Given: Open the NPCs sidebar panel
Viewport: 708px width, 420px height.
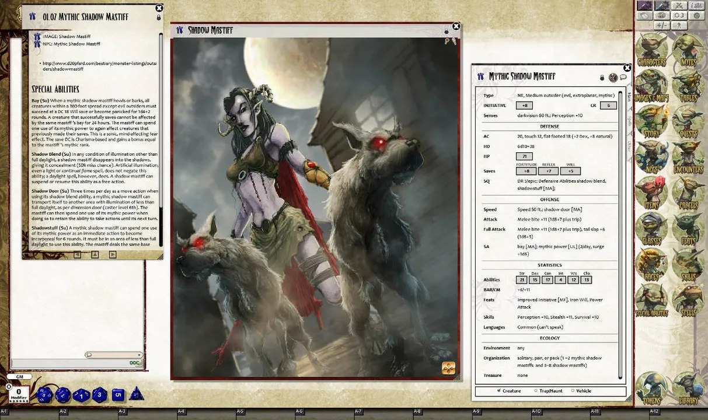Looking at the screenshot, I should point(652,157).
